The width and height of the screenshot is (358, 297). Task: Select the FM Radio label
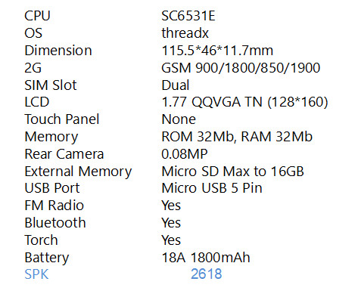click(x=54, y=206)
